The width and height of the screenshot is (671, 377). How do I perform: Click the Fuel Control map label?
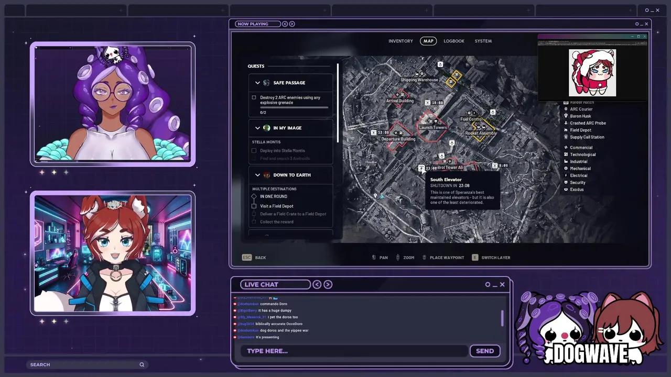471,119
